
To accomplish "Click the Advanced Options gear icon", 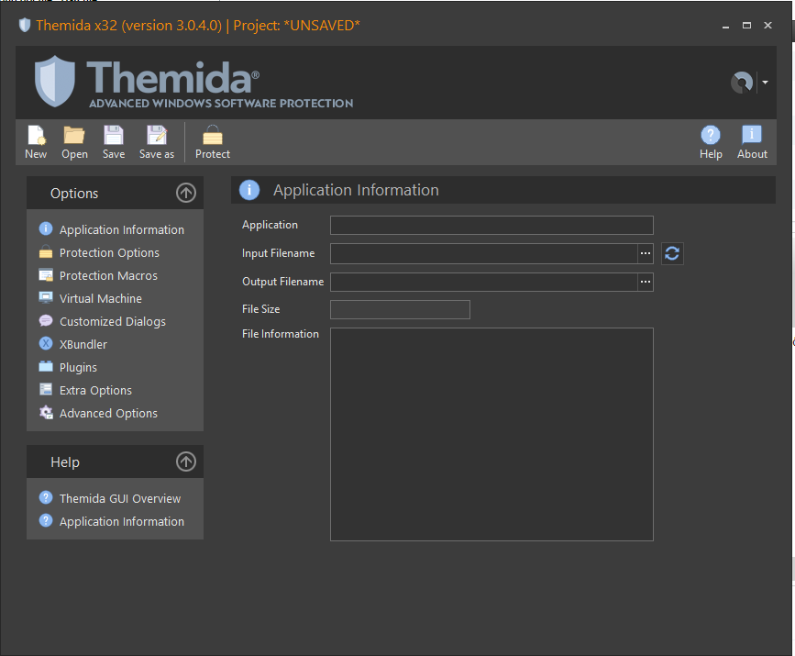I will 46,413.
